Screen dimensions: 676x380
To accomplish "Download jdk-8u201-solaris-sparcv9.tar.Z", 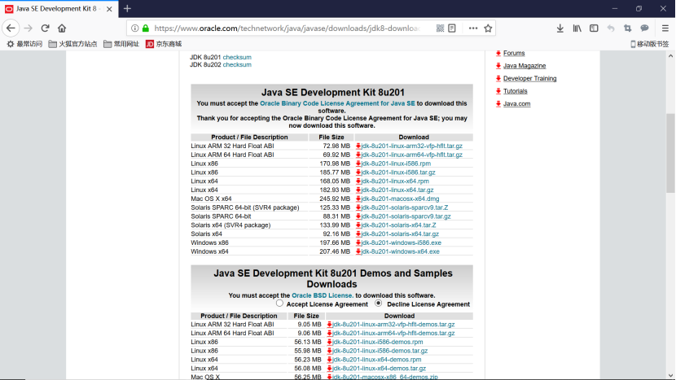I will pos(405,207).
